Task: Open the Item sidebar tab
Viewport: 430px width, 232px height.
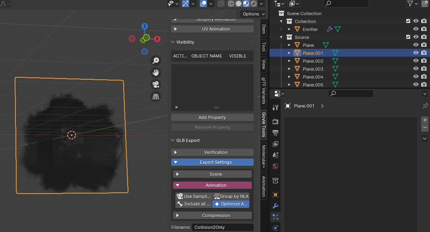Action: click(x=264, y=29)
